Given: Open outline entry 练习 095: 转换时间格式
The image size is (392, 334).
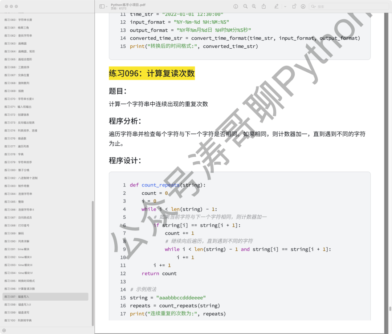Looking at the screenshot, I should click(x=20, y=281).
